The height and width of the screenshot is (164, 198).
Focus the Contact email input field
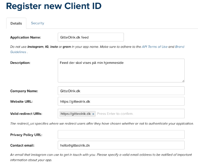[121, 145]
